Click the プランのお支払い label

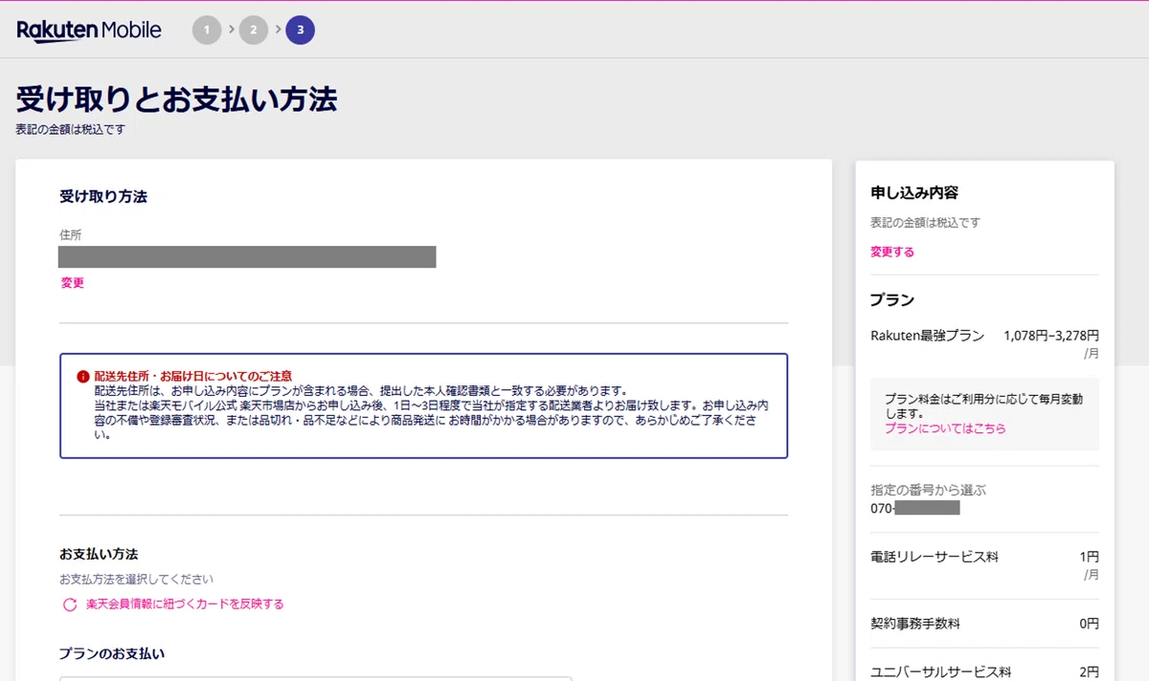tap(112, 654)
